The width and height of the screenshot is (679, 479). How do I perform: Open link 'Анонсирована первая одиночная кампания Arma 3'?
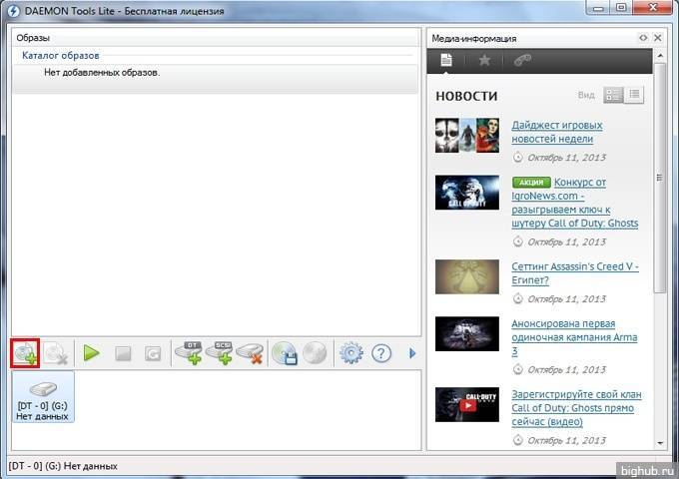click(x=574, y=337)
